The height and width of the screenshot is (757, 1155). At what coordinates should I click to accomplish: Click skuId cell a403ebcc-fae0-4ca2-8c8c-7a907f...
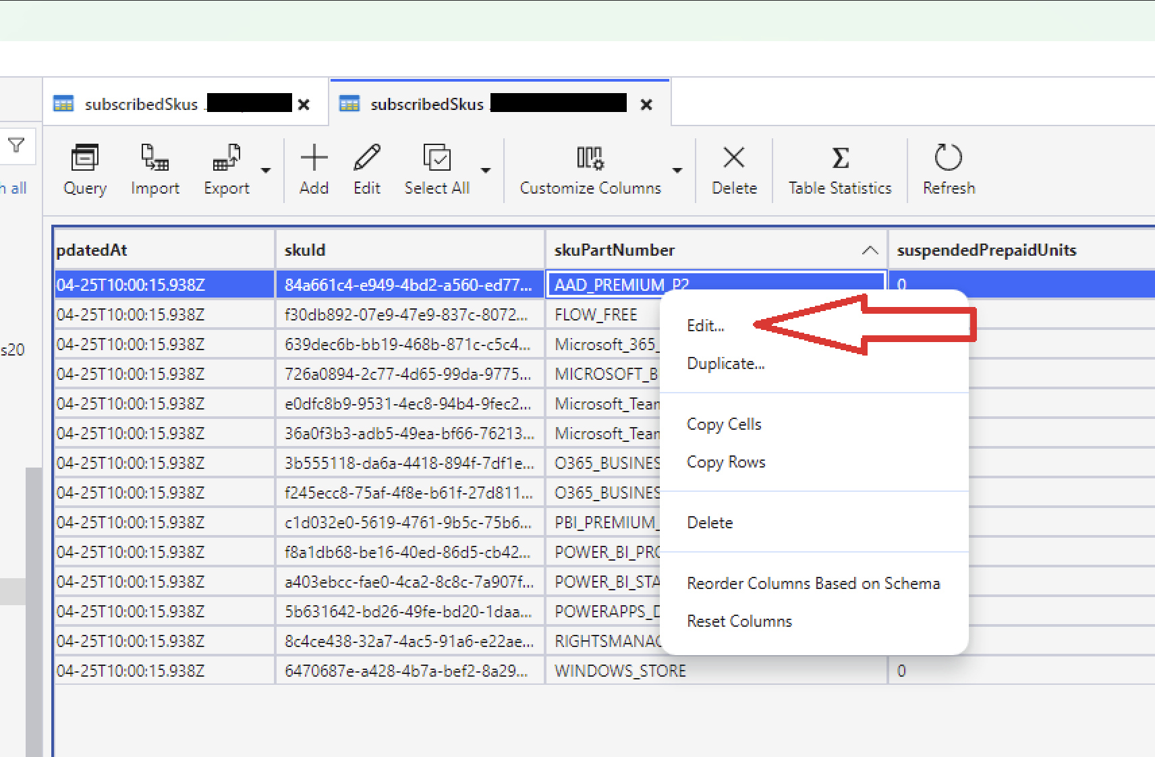click(410, 582)
